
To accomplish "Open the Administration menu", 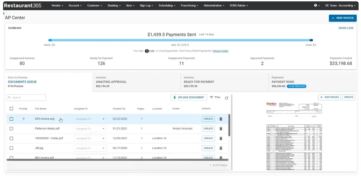I will click(214, 5).
